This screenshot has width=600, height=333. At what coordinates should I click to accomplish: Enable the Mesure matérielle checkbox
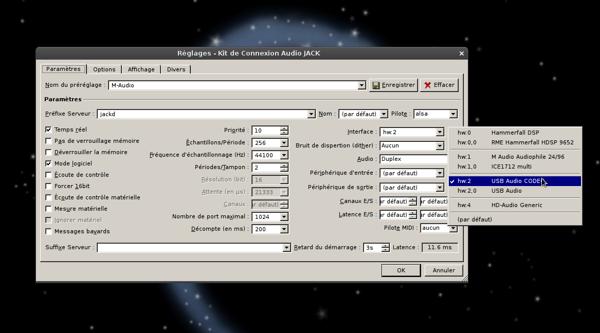click(48, 209)
